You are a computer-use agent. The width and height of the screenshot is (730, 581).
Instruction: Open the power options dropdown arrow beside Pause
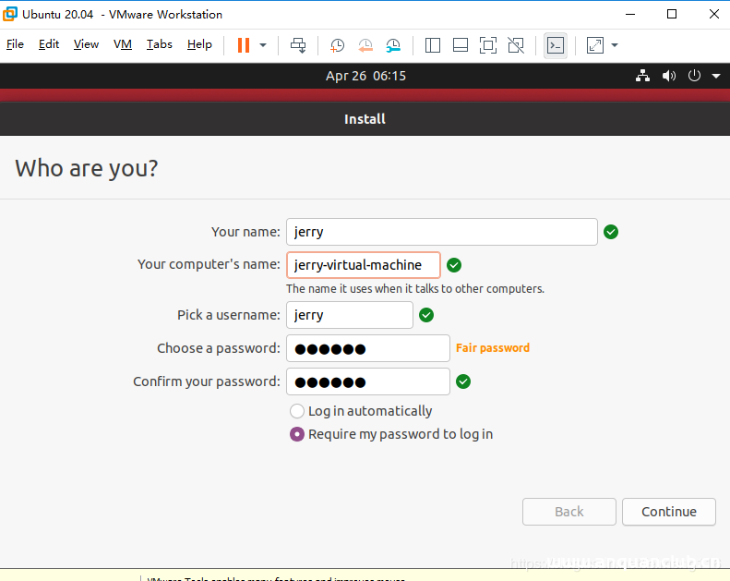(263, 45)
